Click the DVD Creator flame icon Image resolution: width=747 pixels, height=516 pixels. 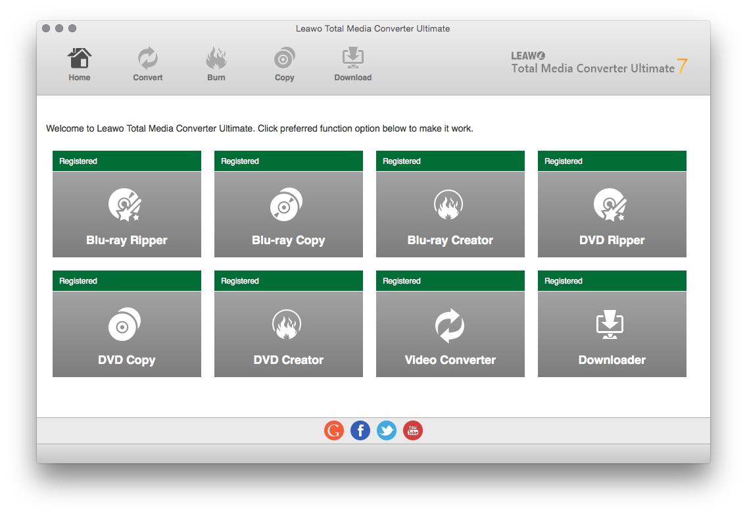pyautogui.click(x=286, y=324)
